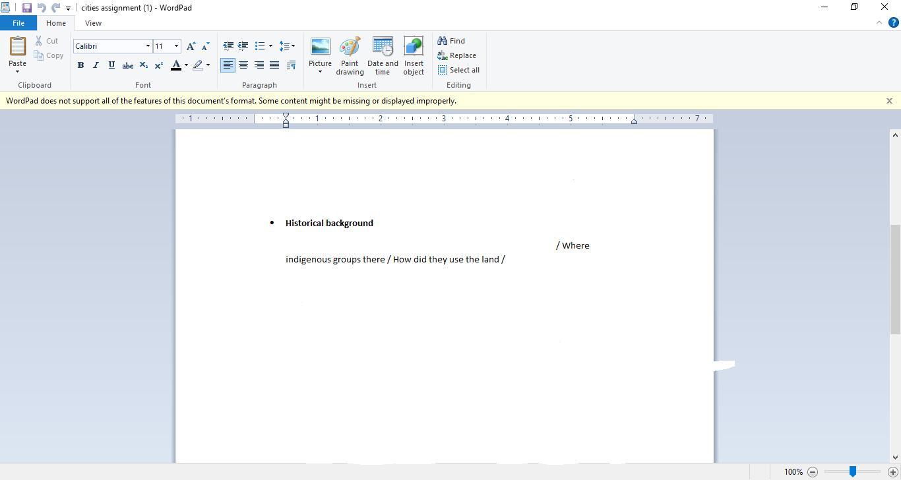Open the font size dropdown

176,46
